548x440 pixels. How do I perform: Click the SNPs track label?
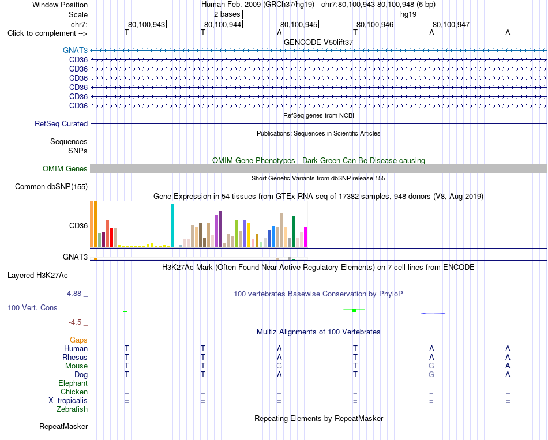pyautogui.click(x=78, y=151)
